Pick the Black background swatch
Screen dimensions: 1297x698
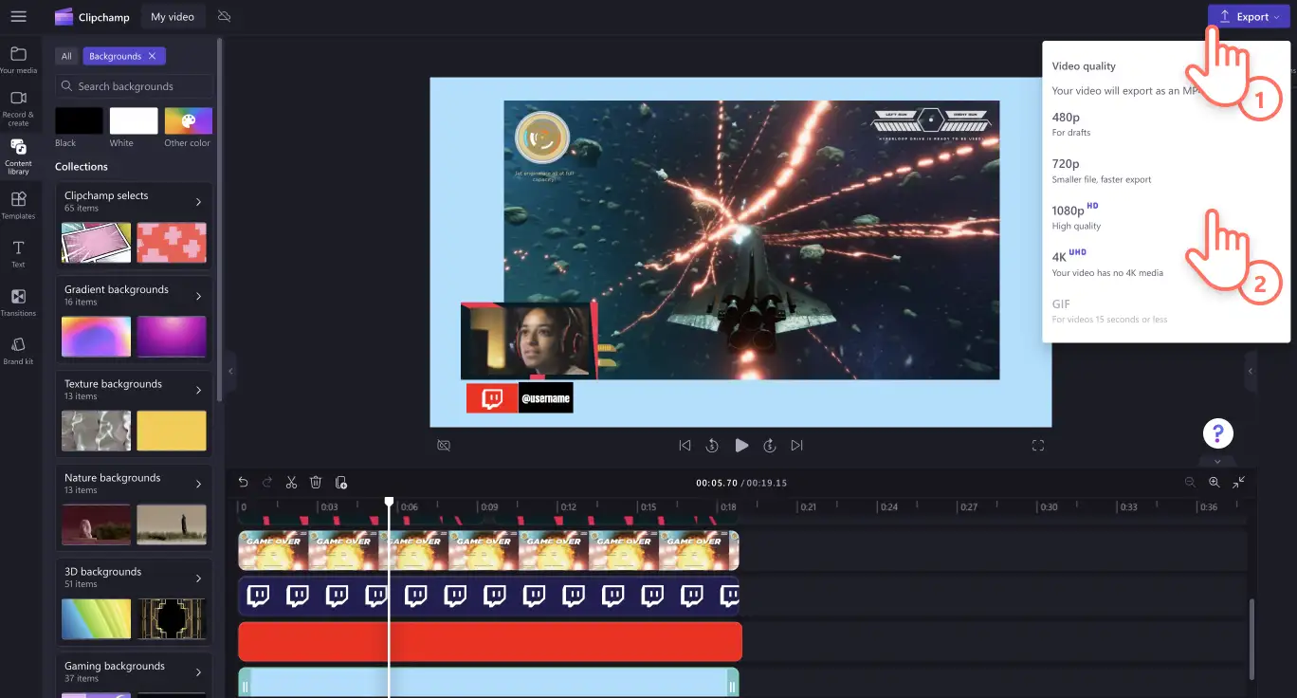click(79, 120)
